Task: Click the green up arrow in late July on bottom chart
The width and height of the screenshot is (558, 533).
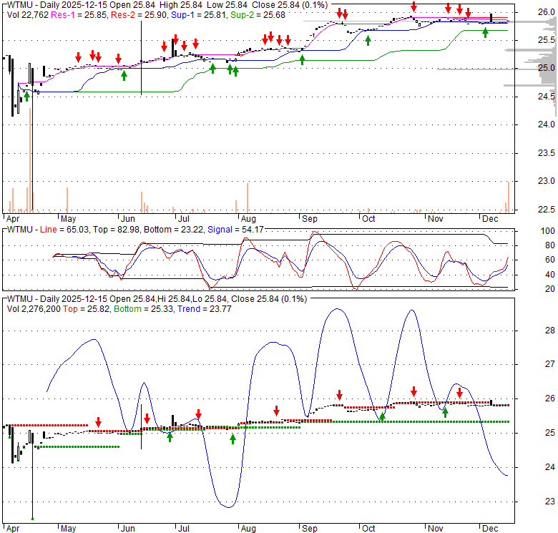Action: click(x=232, y=439)
